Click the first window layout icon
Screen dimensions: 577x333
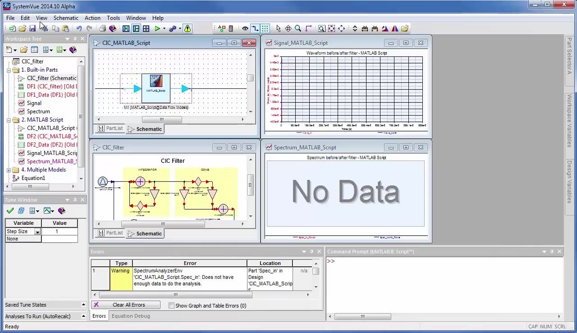tap(126, 28)
